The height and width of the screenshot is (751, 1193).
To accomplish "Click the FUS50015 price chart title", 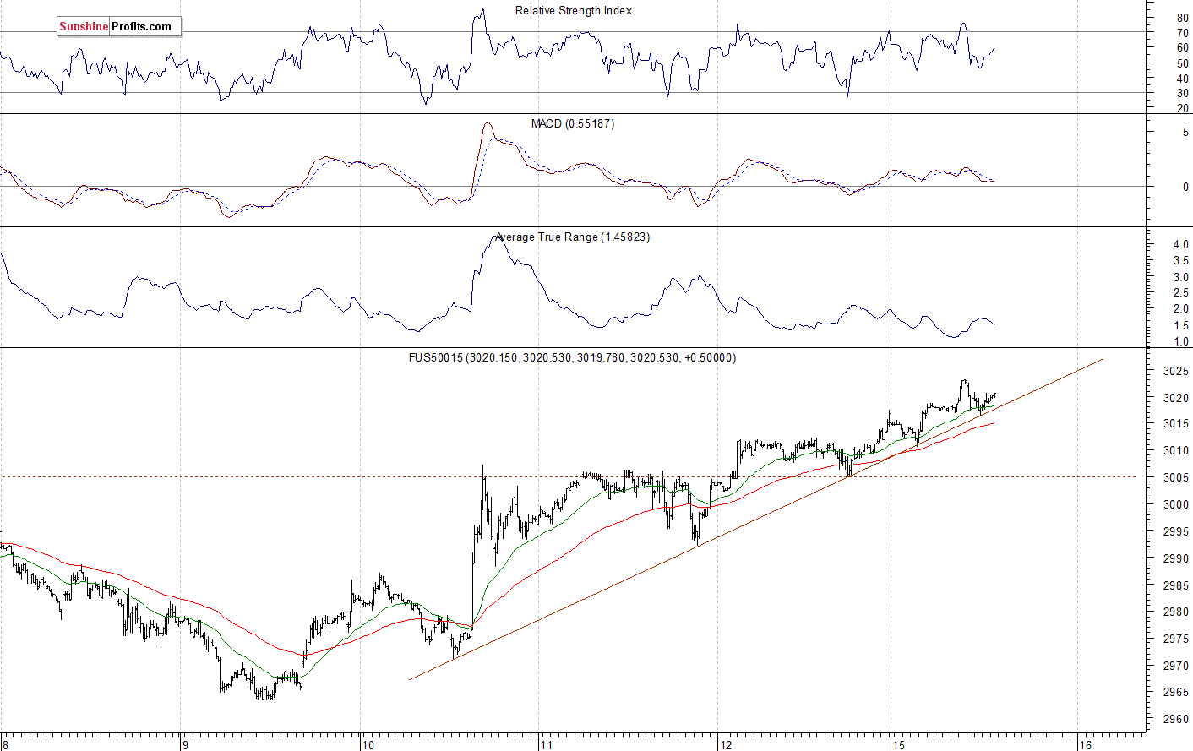I will [x=572, y=358].
